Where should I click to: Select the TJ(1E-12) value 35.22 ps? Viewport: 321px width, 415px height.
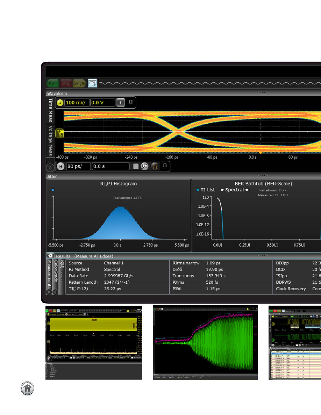113,289
